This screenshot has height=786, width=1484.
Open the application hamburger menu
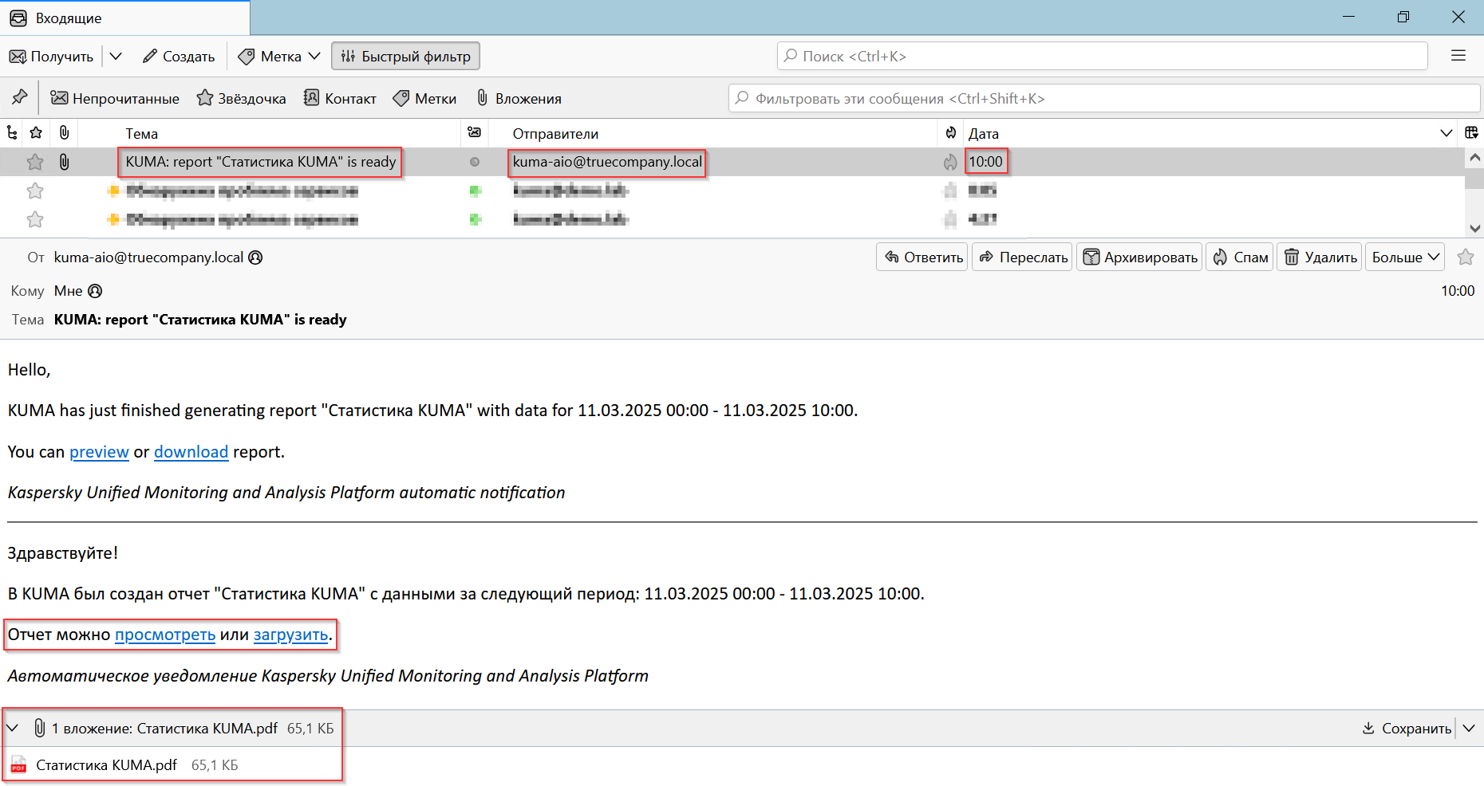tap(1458, 56)
